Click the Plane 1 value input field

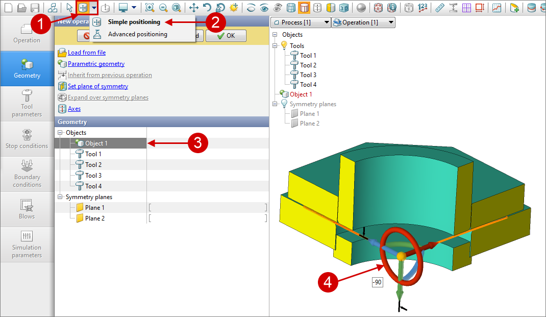(x=207, y=208)
